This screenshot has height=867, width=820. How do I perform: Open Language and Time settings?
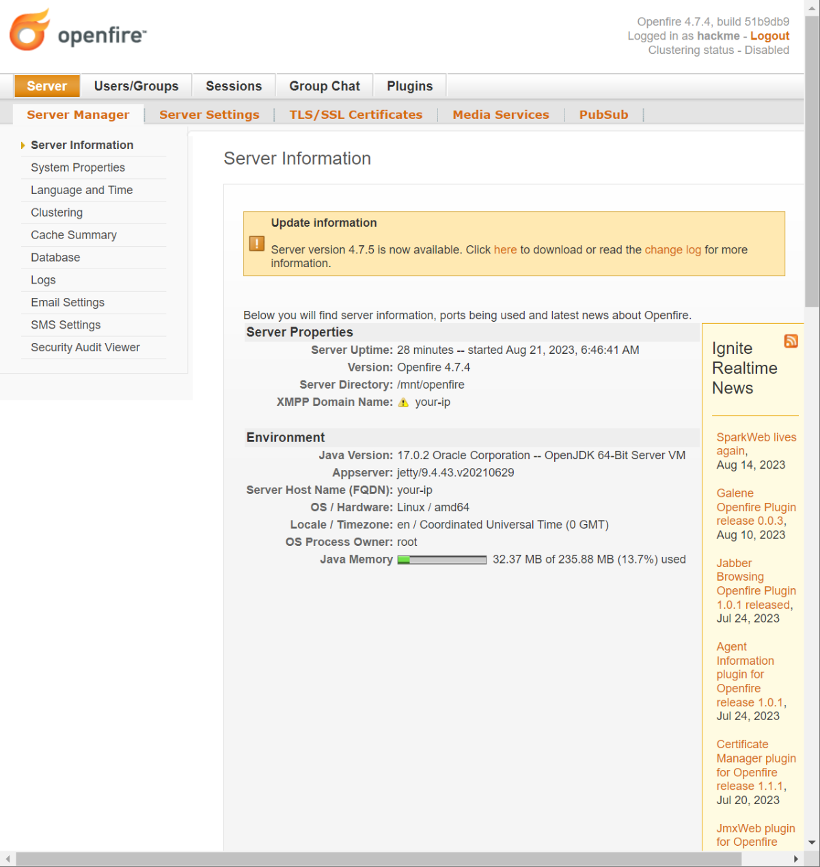pos(82,190)
